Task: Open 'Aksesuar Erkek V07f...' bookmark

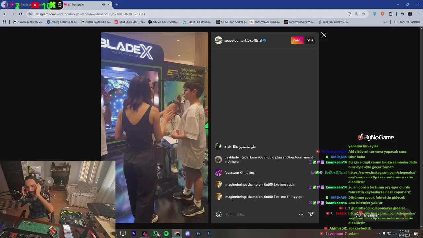Action: (333, 22)
